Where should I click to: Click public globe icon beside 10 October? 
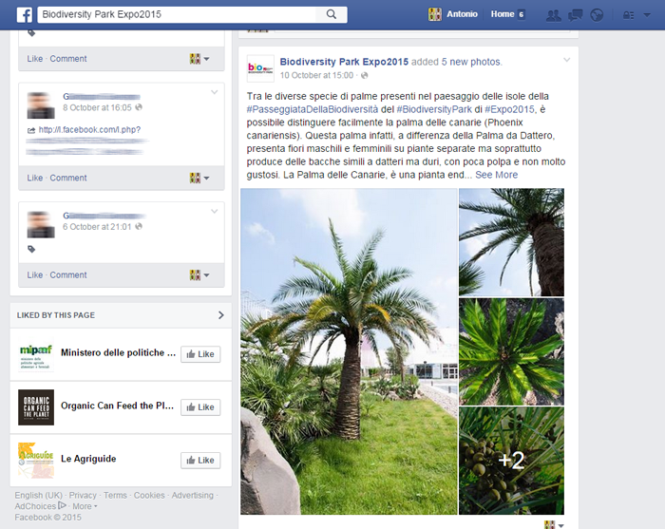[364, 75]
